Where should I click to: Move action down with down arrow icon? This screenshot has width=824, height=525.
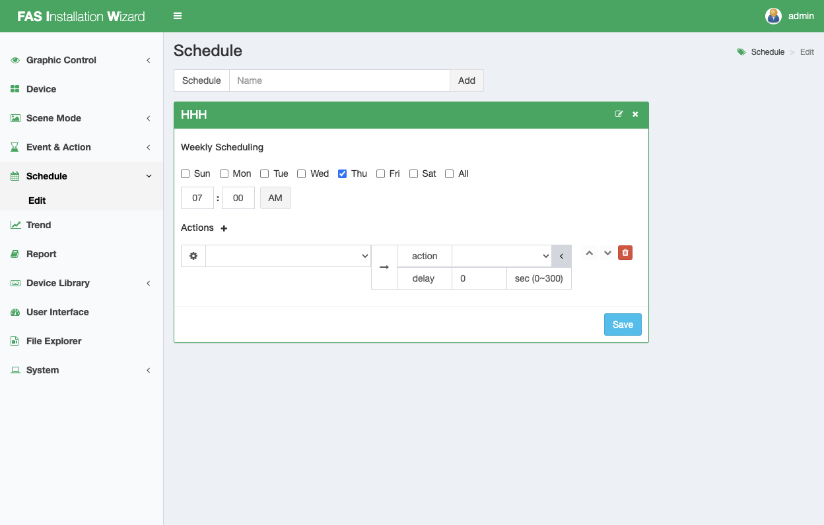click(607, 253)
